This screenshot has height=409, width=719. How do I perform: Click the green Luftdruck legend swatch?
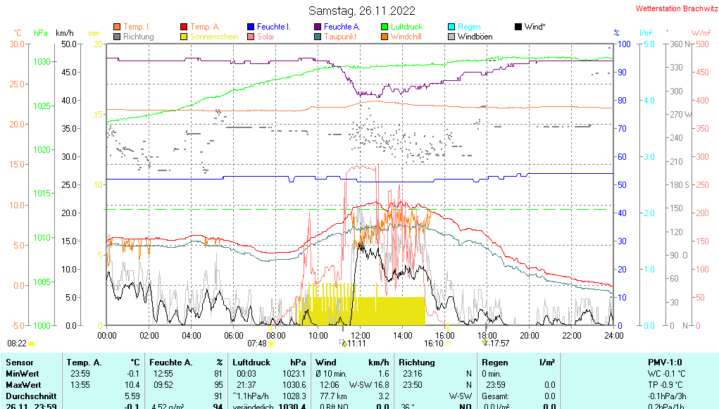[x=384, y=27]
